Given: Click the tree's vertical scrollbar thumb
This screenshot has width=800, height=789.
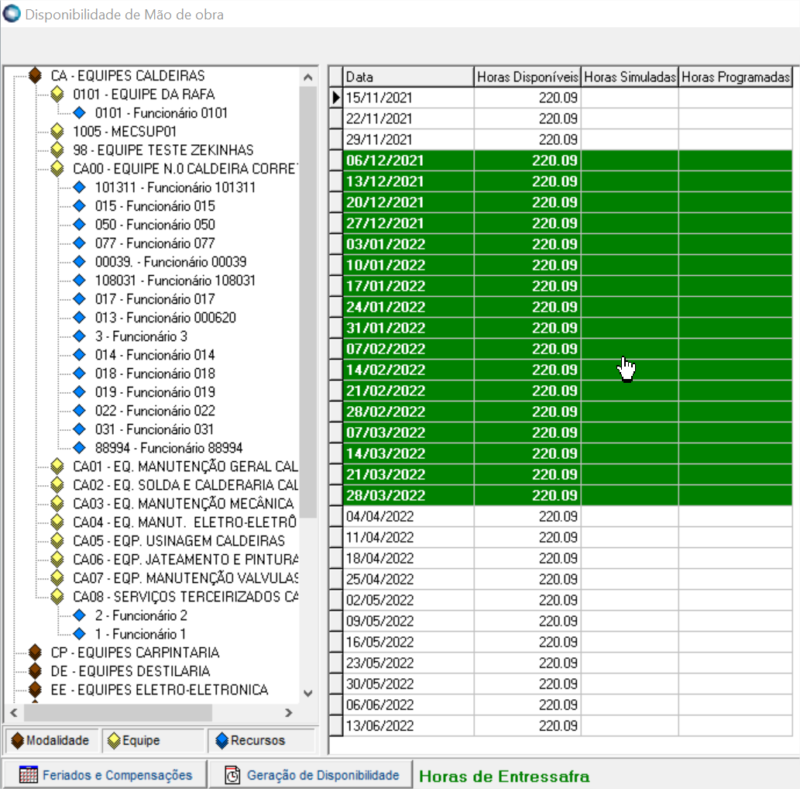Looking at the screenshot, I should coord(307,301).
